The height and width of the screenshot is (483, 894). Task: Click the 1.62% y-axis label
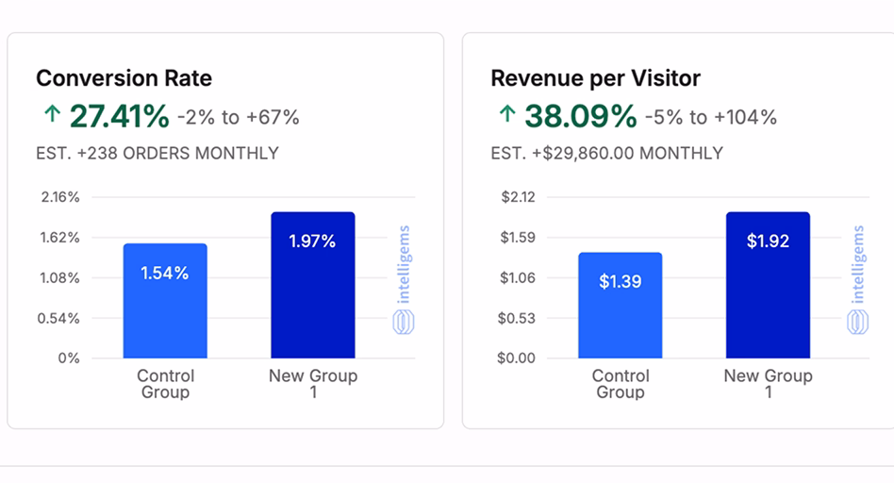coord(59,237)
